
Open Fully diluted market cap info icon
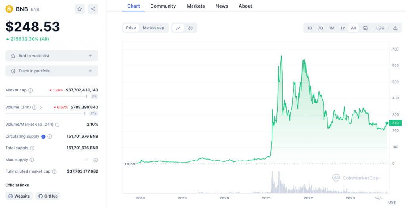[x=54, y=172]
